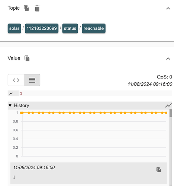
Task: Select the history entry dated 11/08/2024 09:16:00
Action: 88,173
